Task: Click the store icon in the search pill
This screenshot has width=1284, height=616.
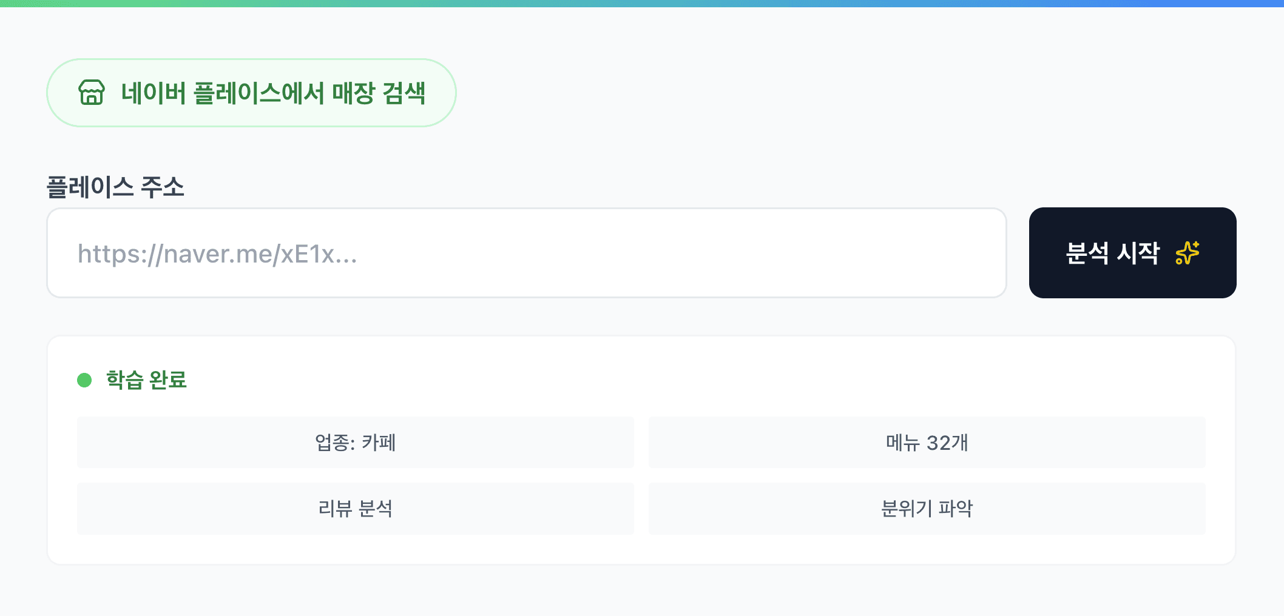Action: point(92,93)
